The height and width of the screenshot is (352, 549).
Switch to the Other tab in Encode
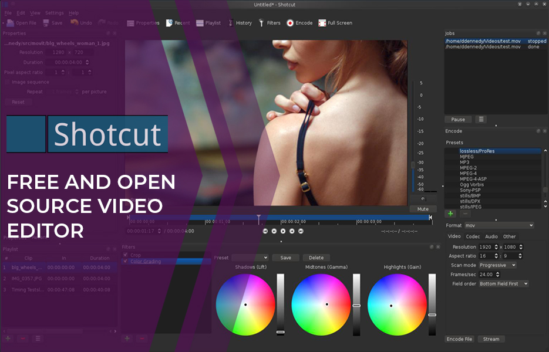point(509,236)
